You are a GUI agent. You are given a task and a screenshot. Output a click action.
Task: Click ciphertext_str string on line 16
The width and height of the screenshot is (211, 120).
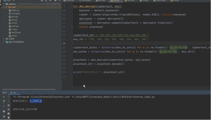point(124,35)
